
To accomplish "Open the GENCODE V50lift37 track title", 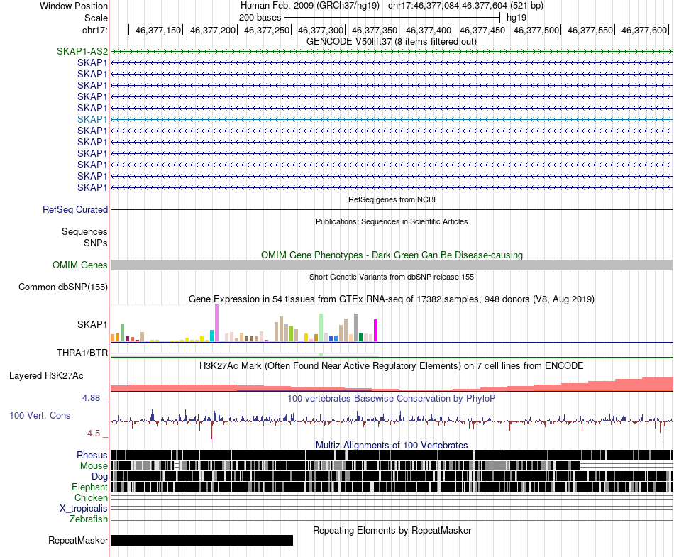I will tap(391, 42).
